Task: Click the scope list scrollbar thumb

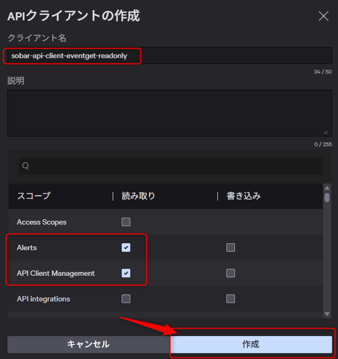Action: 327,198
